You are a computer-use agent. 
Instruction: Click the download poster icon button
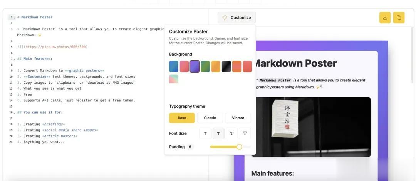coord(385,18)
